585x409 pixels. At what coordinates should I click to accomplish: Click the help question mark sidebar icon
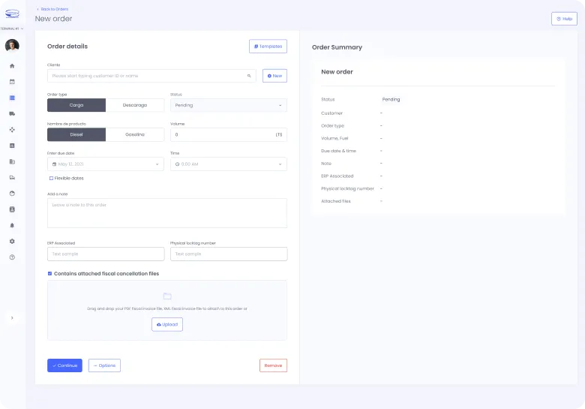(12, 257)
